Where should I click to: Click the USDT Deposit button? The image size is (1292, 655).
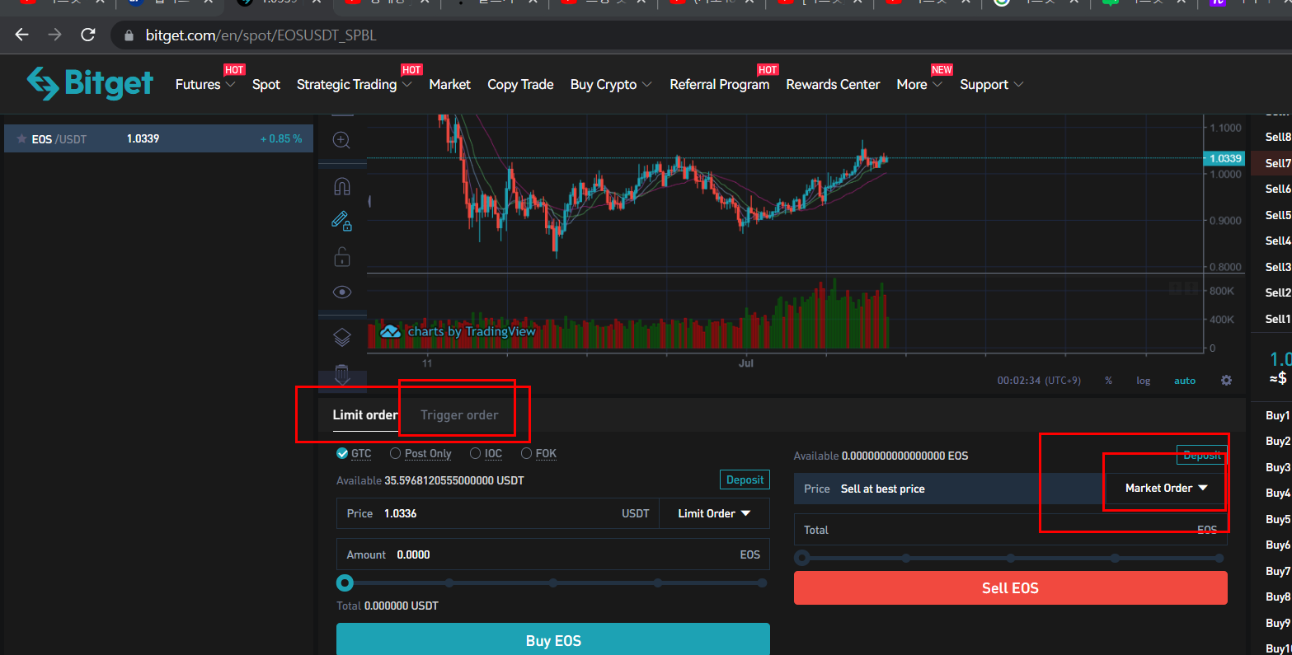pos(745,480)
